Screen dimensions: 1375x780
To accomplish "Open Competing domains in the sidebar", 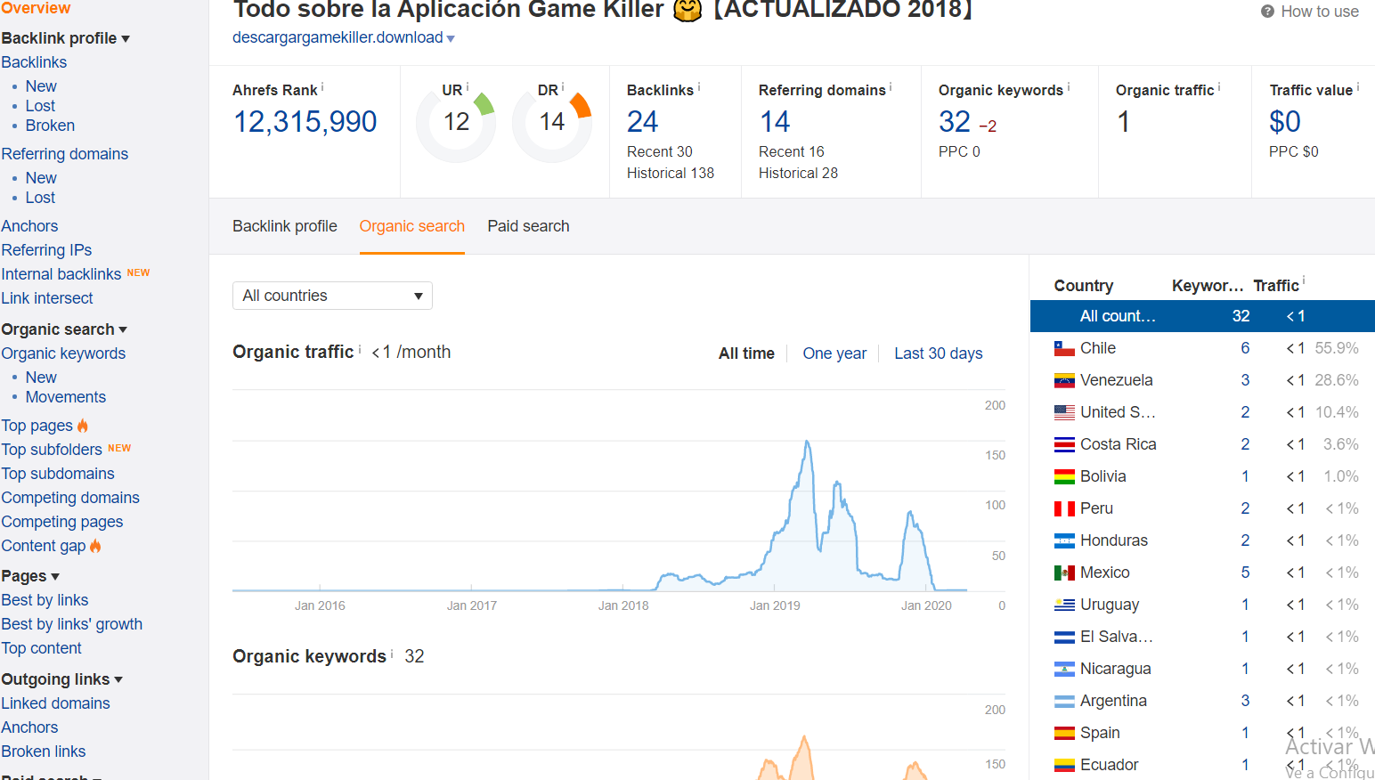I will pos(70,498).
